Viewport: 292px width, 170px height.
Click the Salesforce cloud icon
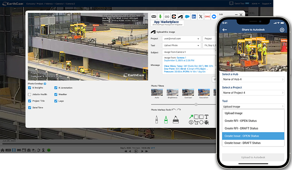pyautogui.click(x=187, y=16)
